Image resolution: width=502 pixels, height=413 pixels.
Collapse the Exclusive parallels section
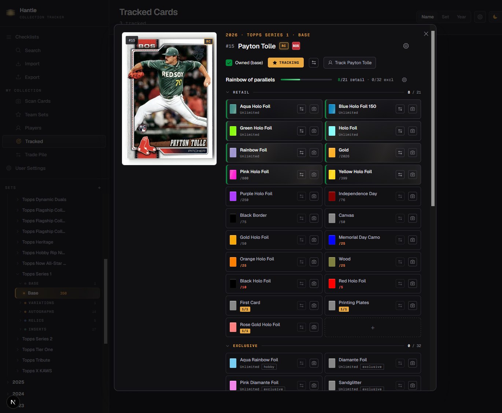click(228, 346)
